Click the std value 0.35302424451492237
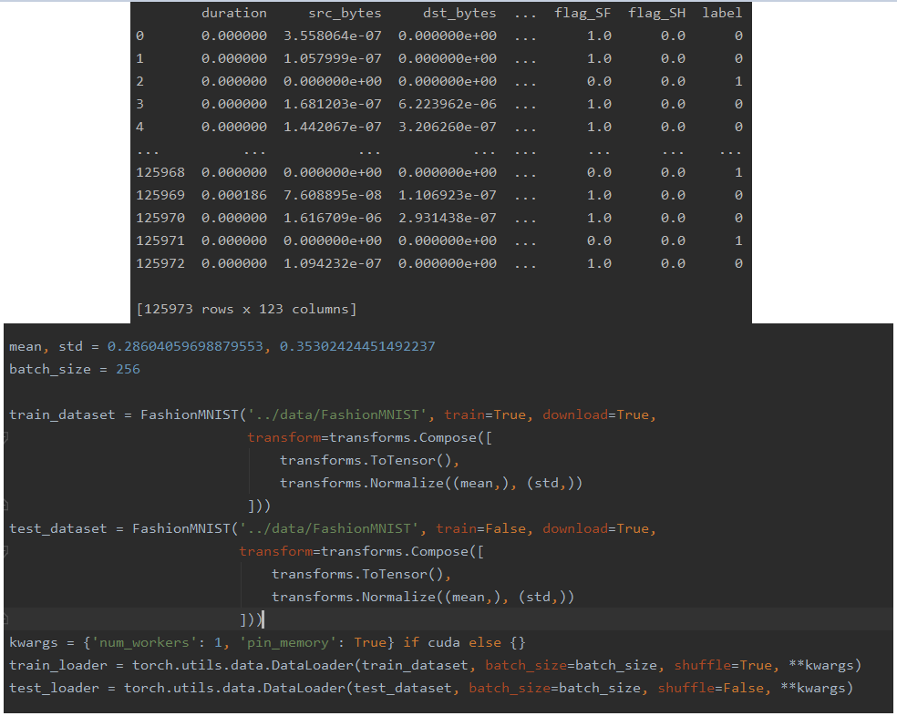Image resolution: width=897 pixels, height=716 pixels. click(x=357, y=346)
